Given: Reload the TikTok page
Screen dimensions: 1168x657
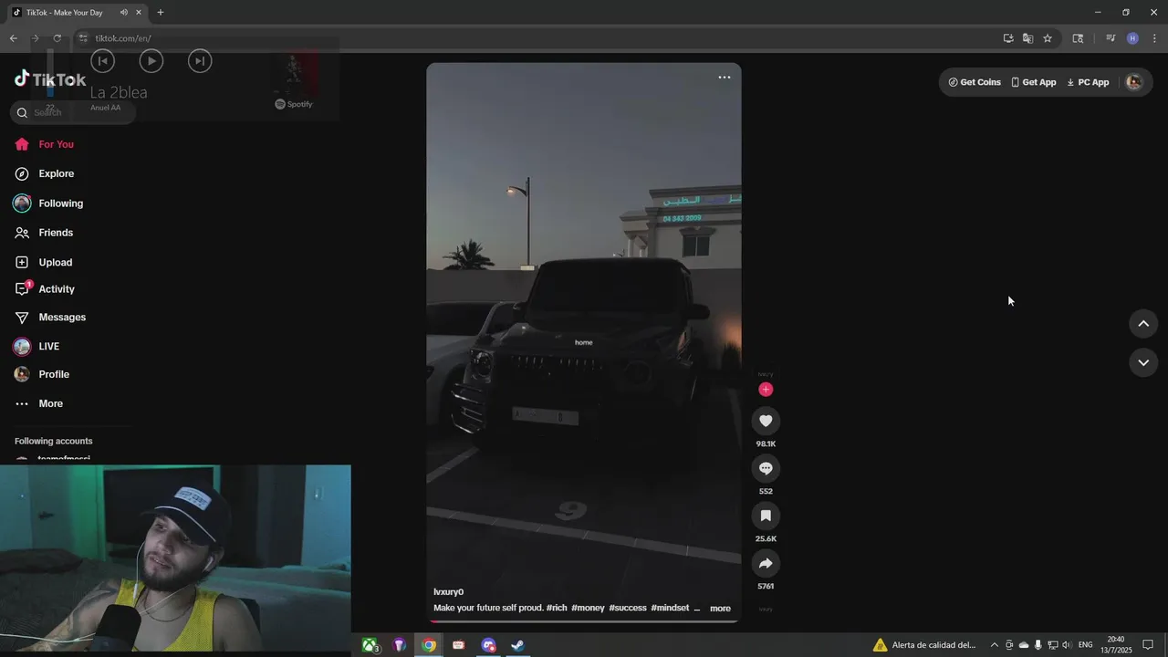Looking at the screenshot, I should (57, 38).
